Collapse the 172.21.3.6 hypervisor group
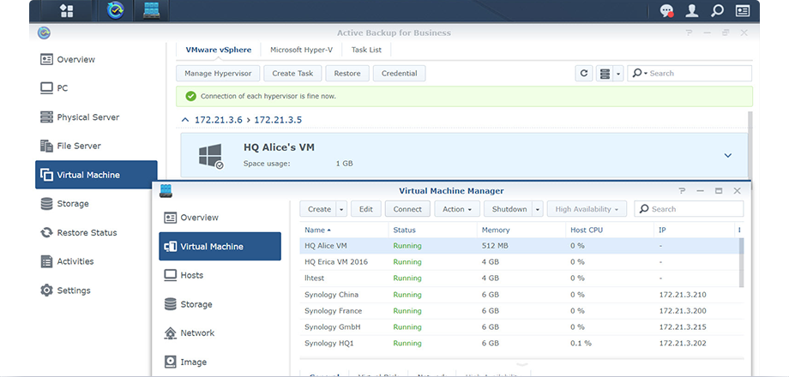The width and height of the screenshot is (789, 377). 185,120
